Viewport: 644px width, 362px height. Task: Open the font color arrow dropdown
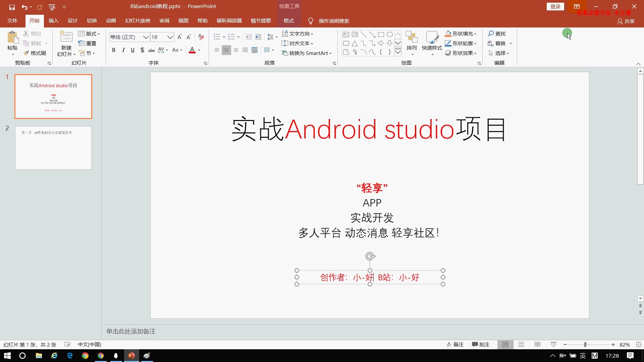[x=199, y=50]
